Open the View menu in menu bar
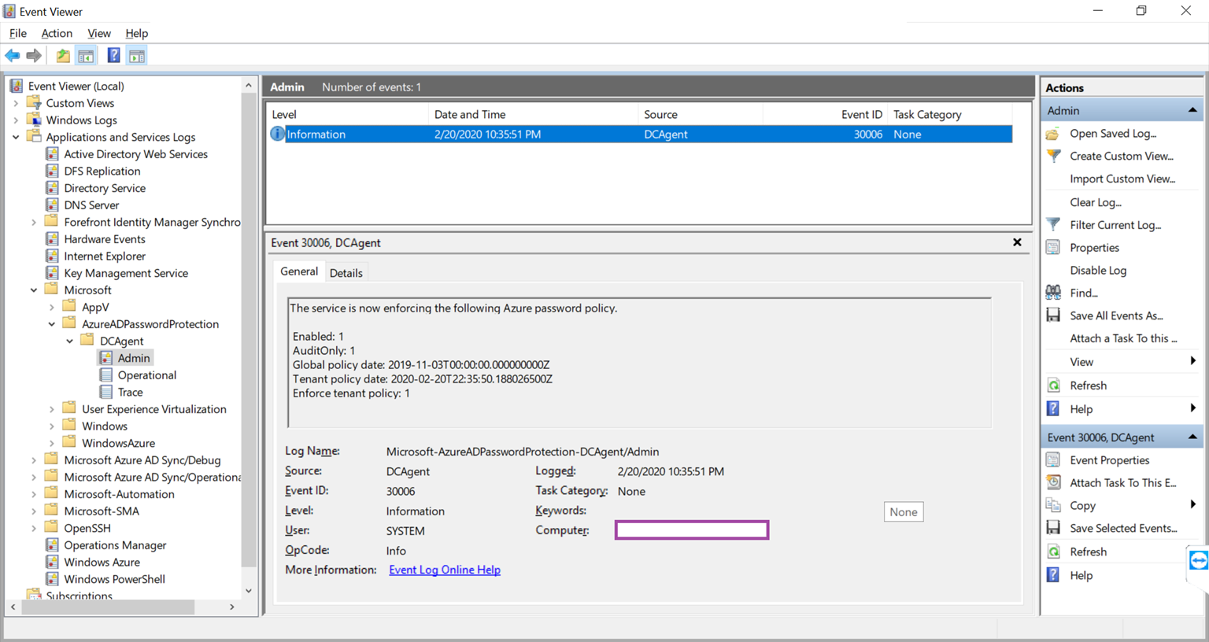 [x=99, y=33]
